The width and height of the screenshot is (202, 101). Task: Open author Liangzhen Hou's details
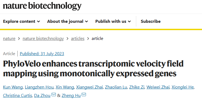[x=39, y=87]
